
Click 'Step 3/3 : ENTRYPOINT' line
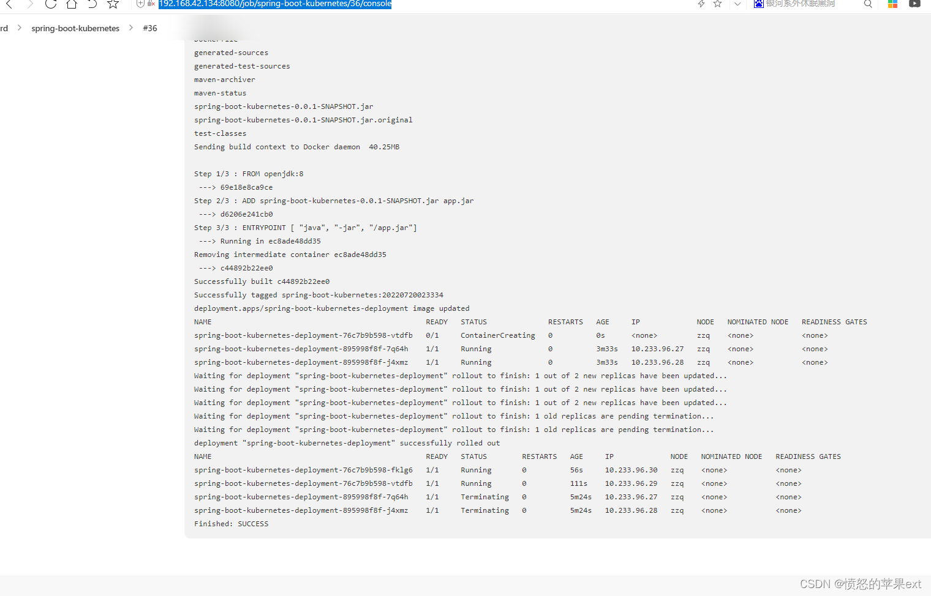point(306,228)
